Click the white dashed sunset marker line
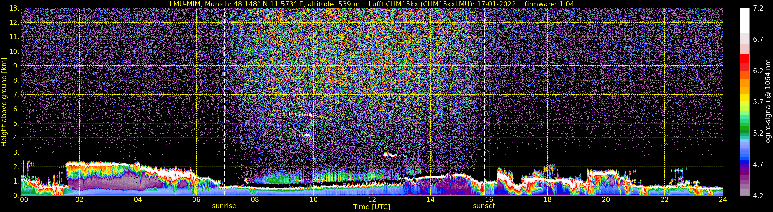The height and width of the screenshot is (212, 773). point(484,101)
